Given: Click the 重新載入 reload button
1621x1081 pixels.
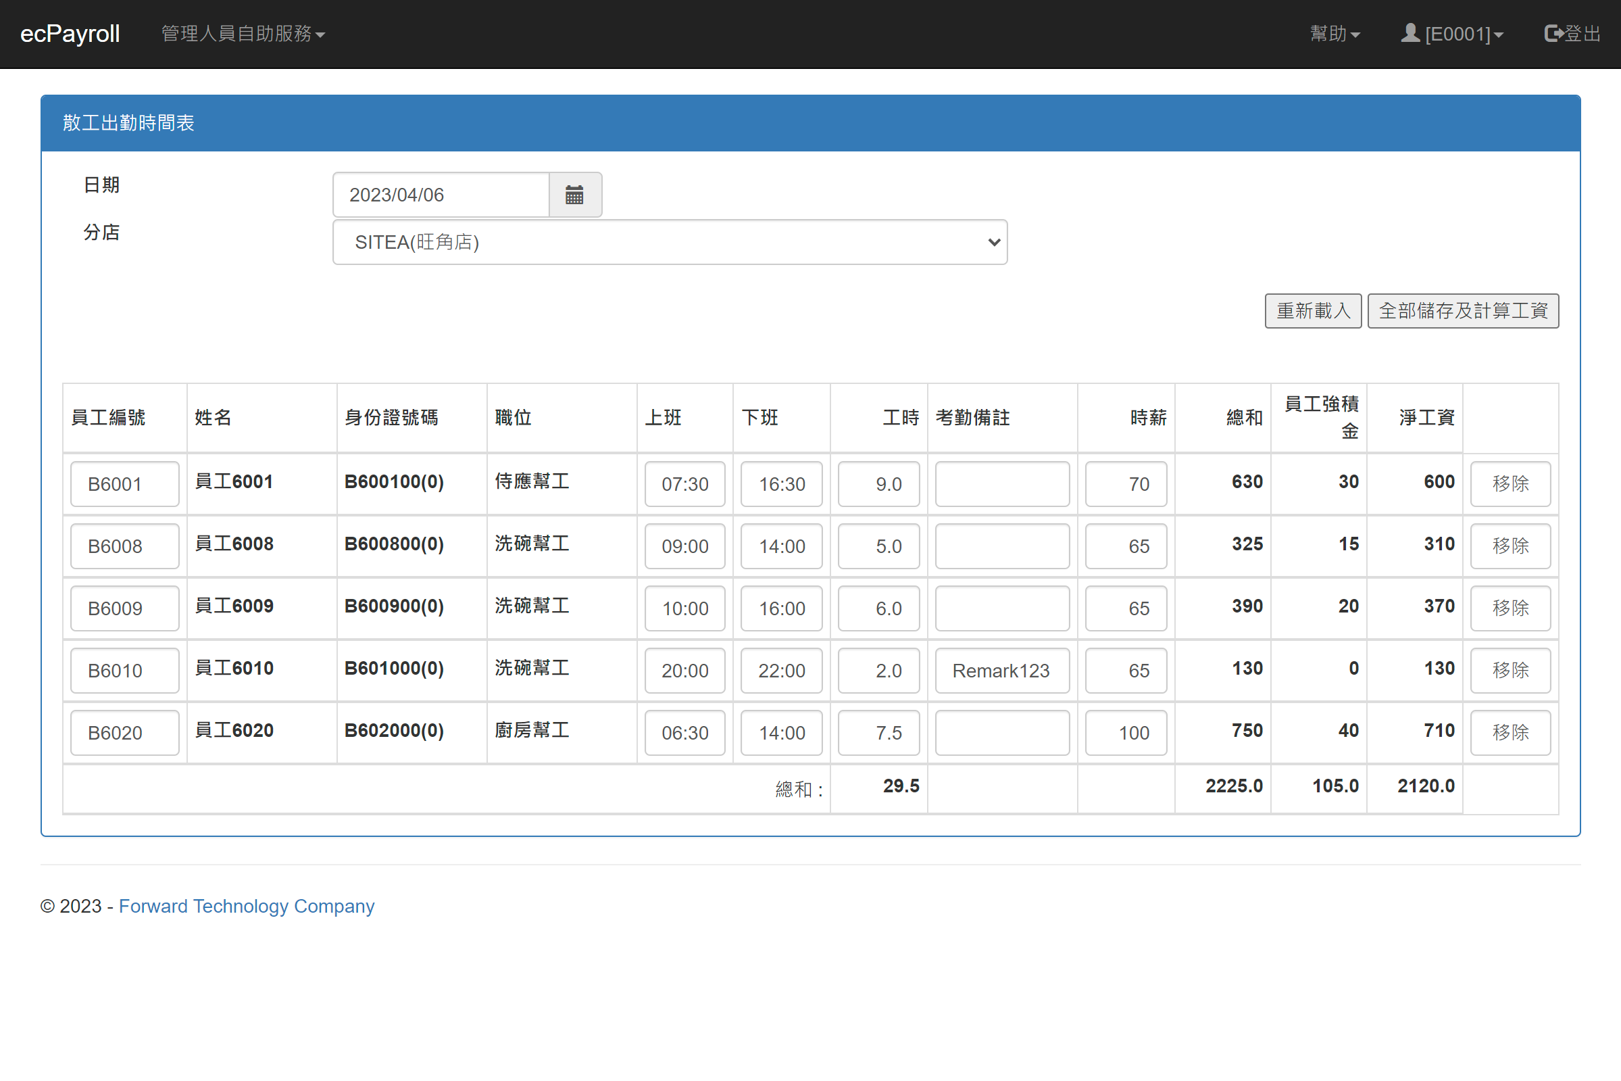Looking at the screenshot, I should [x=1313, y=311].
